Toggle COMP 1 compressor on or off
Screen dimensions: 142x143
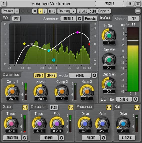(39, 75)
